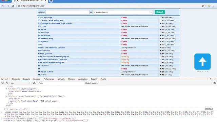The image size is (217, 122).
Task: Open the VM source link in console
Action: (209, 109)
